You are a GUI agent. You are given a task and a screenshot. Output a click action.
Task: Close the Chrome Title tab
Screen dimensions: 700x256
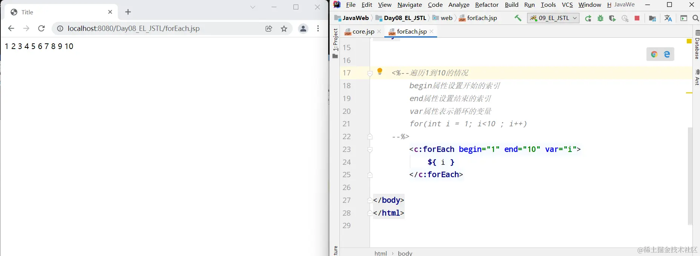(x=110, y=12)
